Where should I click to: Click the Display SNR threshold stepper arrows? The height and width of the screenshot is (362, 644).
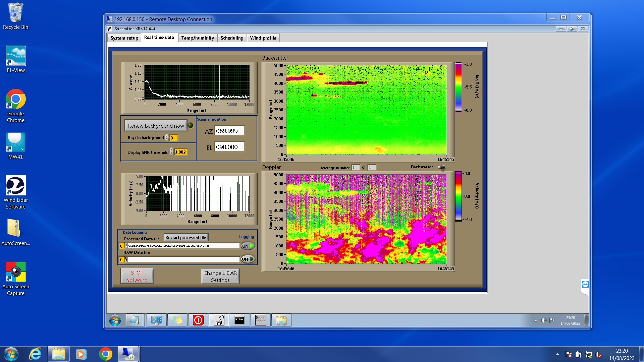point(171,152)
